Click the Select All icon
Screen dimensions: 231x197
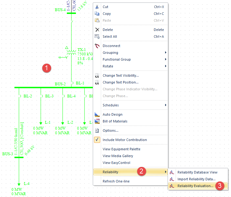point(97,36)
